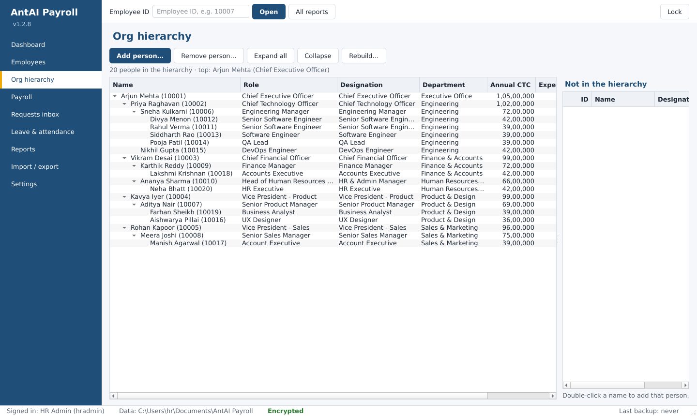Click the Rebuild... button
Screen dimensions: 697x416
364,56
